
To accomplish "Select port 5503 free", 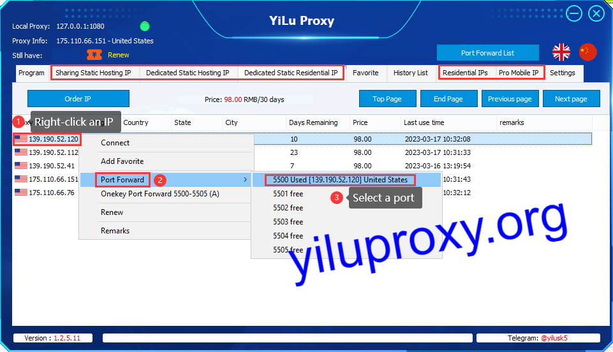I will tap(346, 222).
